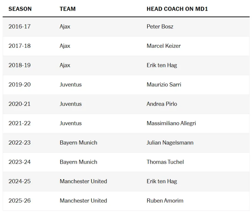Select the 2019-20 season cell
The height and width of the screenshot is (214, 252).
click(x=20, y=85)
